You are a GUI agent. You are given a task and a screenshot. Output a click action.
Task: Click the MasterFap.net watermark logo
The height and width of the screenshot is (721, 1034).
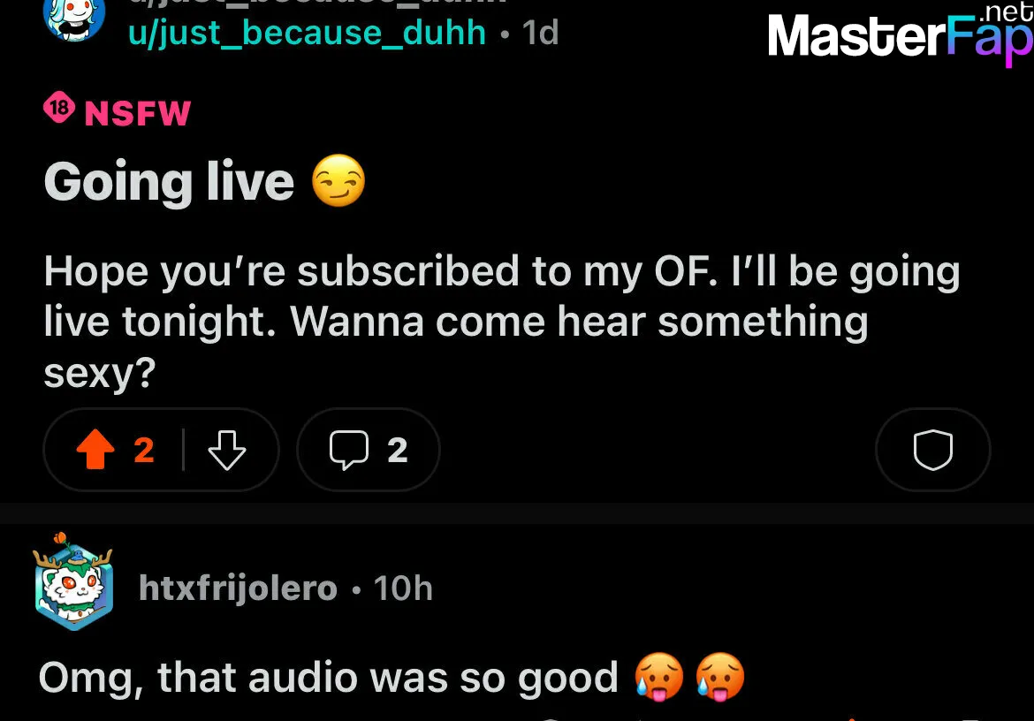click(x=901, y=33)
